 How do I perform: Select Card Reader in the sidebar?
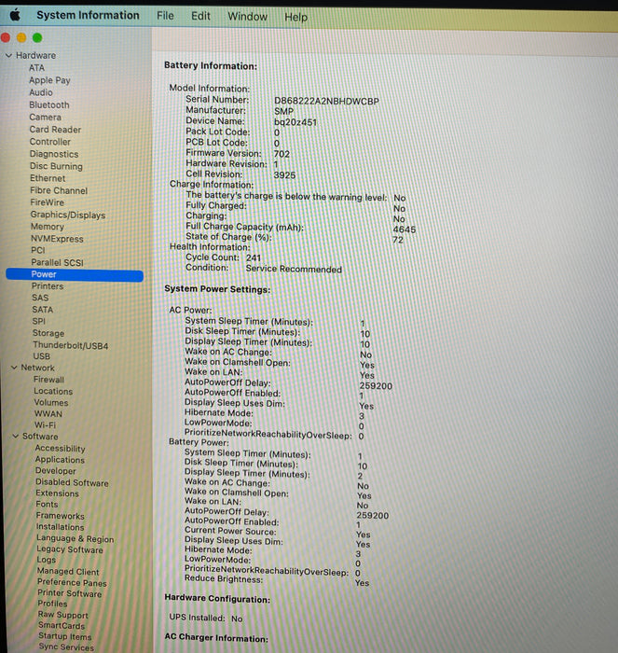tap(55, 130)
